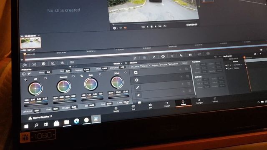Open Microsoft Edge from taskbar

pyautogui.click(x=77, y=121)
